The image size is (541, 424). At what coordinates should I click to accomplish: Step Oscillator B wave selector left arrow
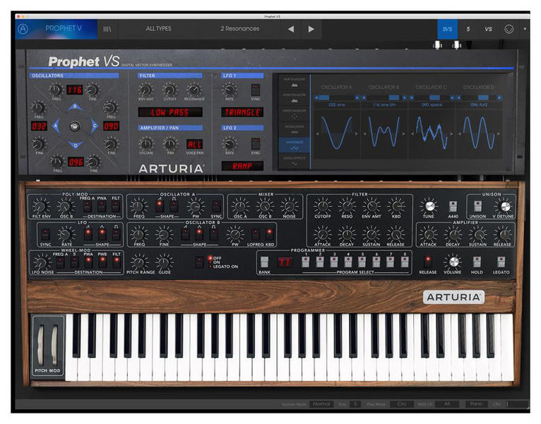364,98
